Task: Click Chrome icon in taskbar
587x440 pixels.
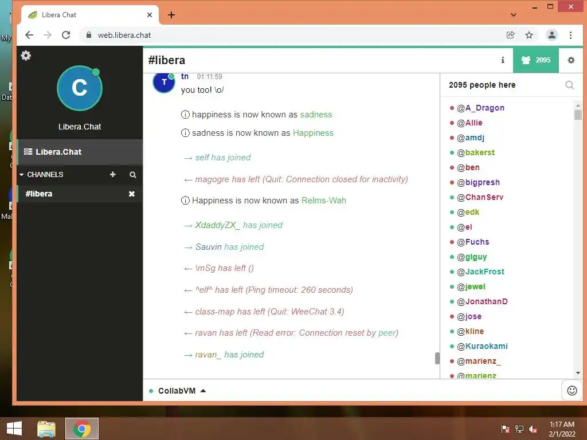Action: tap(81, 429)
